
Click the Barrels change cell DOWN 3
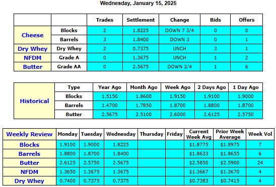tap(179, 40)
